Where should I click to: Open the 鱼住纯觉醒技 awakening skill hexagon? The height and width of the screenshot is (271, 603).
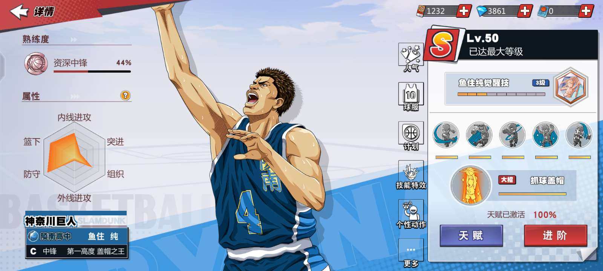pos(571,87)
